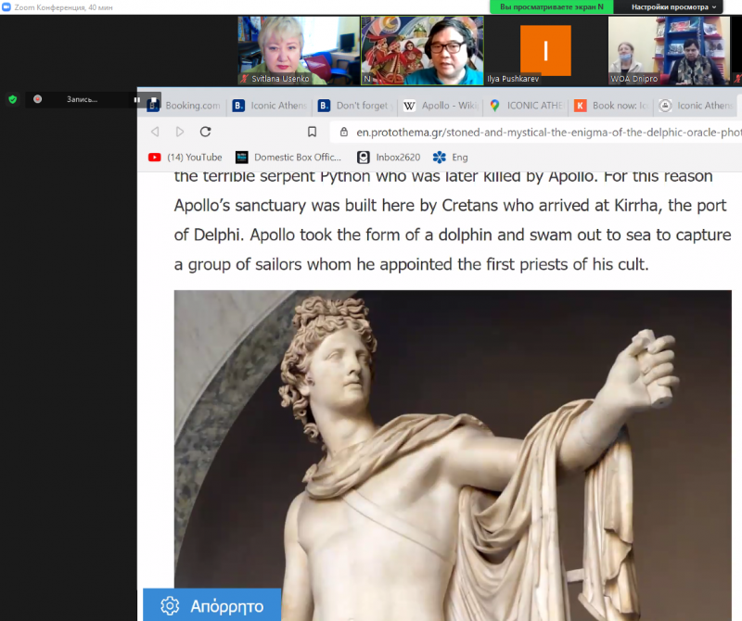Switch to the Book now tab
This screenshot has width=742, height=621.
pos(611,106)
